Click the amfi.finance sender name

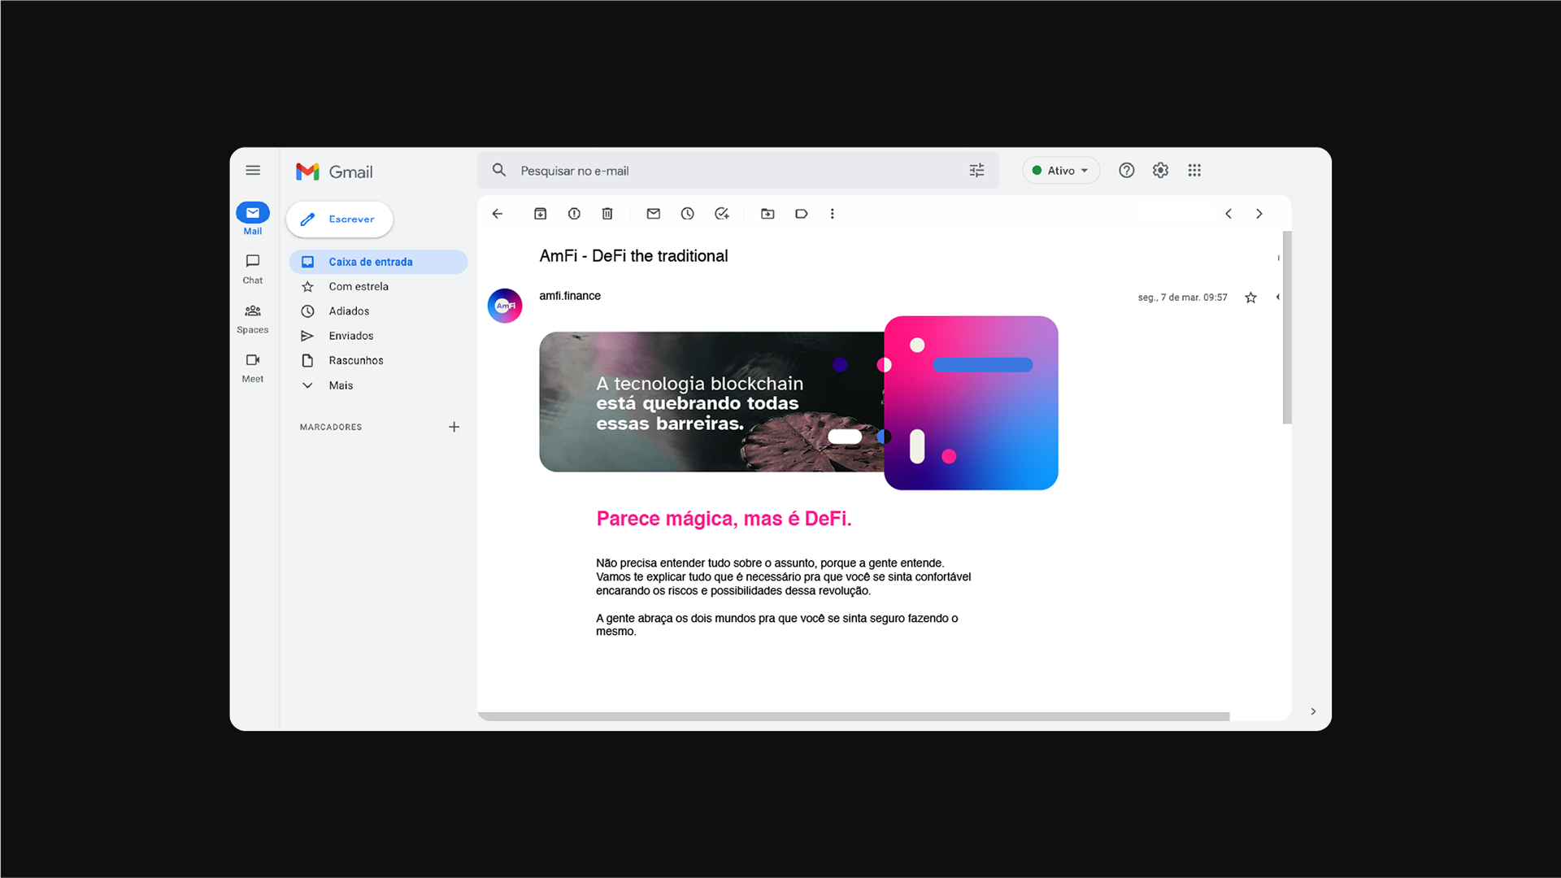(x=570, y=296)
